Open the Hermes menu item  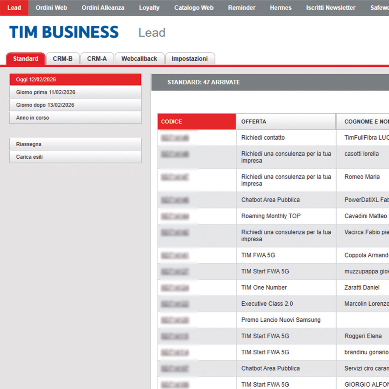[280, 8]
